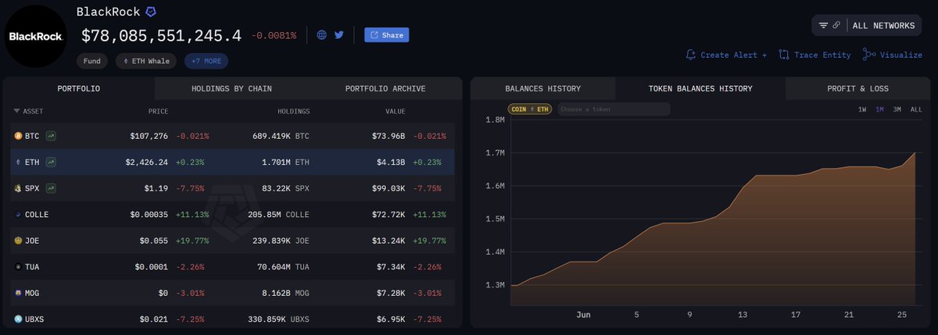Open the Visualize link
The height and width of the screenshot is (335, 938).
901,55
